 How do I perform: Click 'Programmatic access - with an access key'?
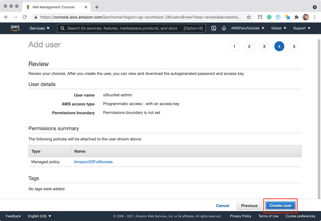(x=141, y=104)
